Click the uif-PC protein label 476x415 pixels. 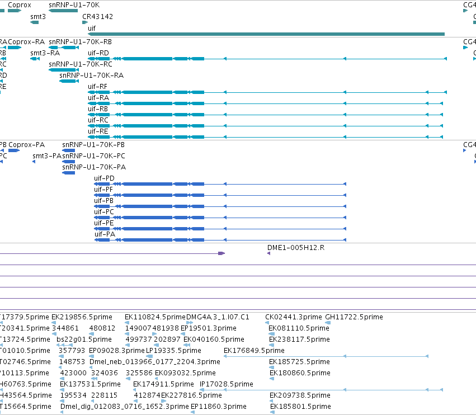[x=104, y=212]
